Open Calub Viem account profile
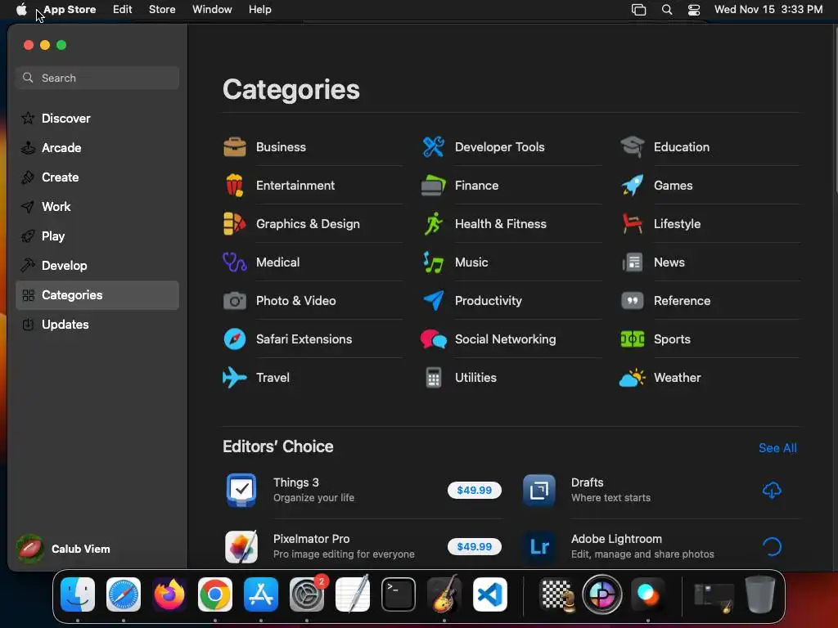 pyautogui.click(x=64, y=549)
